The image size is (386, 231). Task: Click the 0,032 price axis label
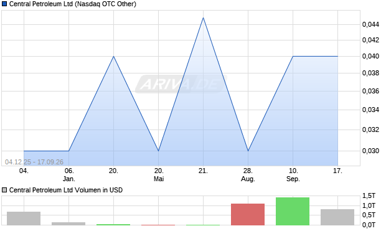370,130
